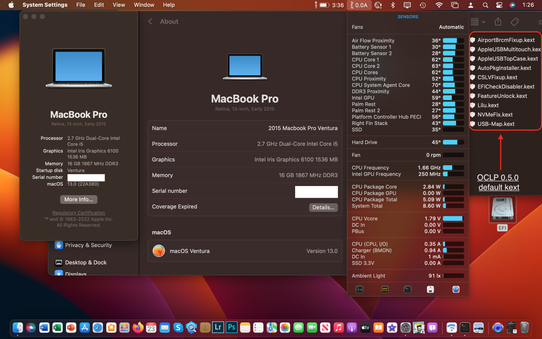This screenshot has height=339, width=542.
Task: Open System Information from the sensors panel footer
Action: 430,289
